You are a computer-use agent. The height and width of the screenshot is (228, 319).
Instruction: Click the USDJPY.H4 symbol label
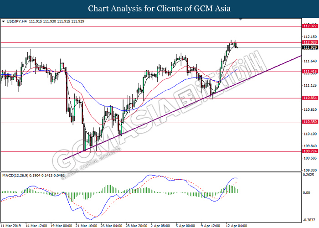(x=16, y=21)
